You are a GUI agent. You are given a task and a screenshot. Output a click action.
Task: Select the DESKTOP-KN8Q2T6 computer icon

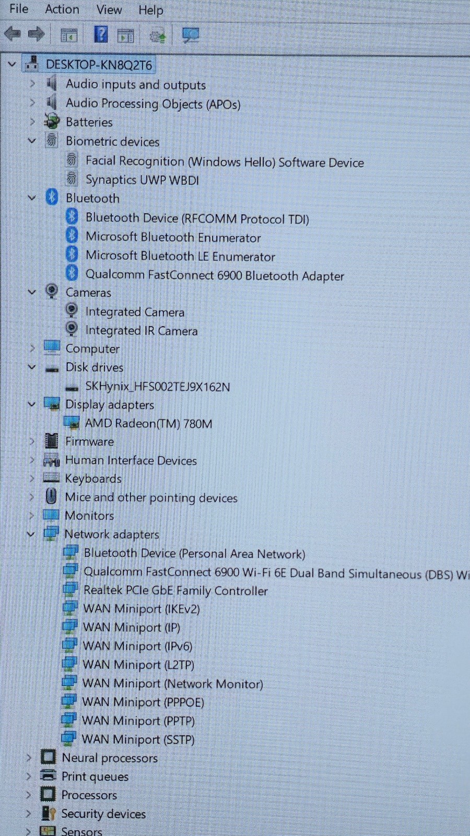(x=32, y=64)
